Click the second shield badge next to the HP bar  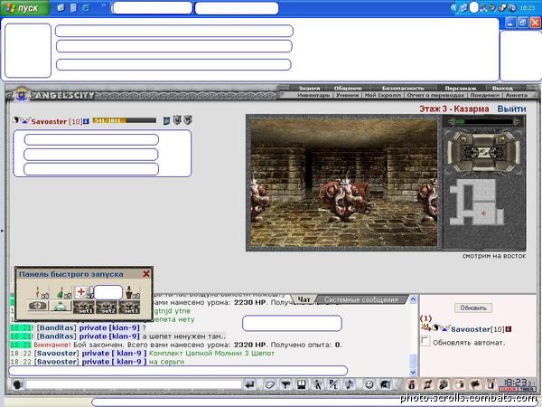coord(177,119)
